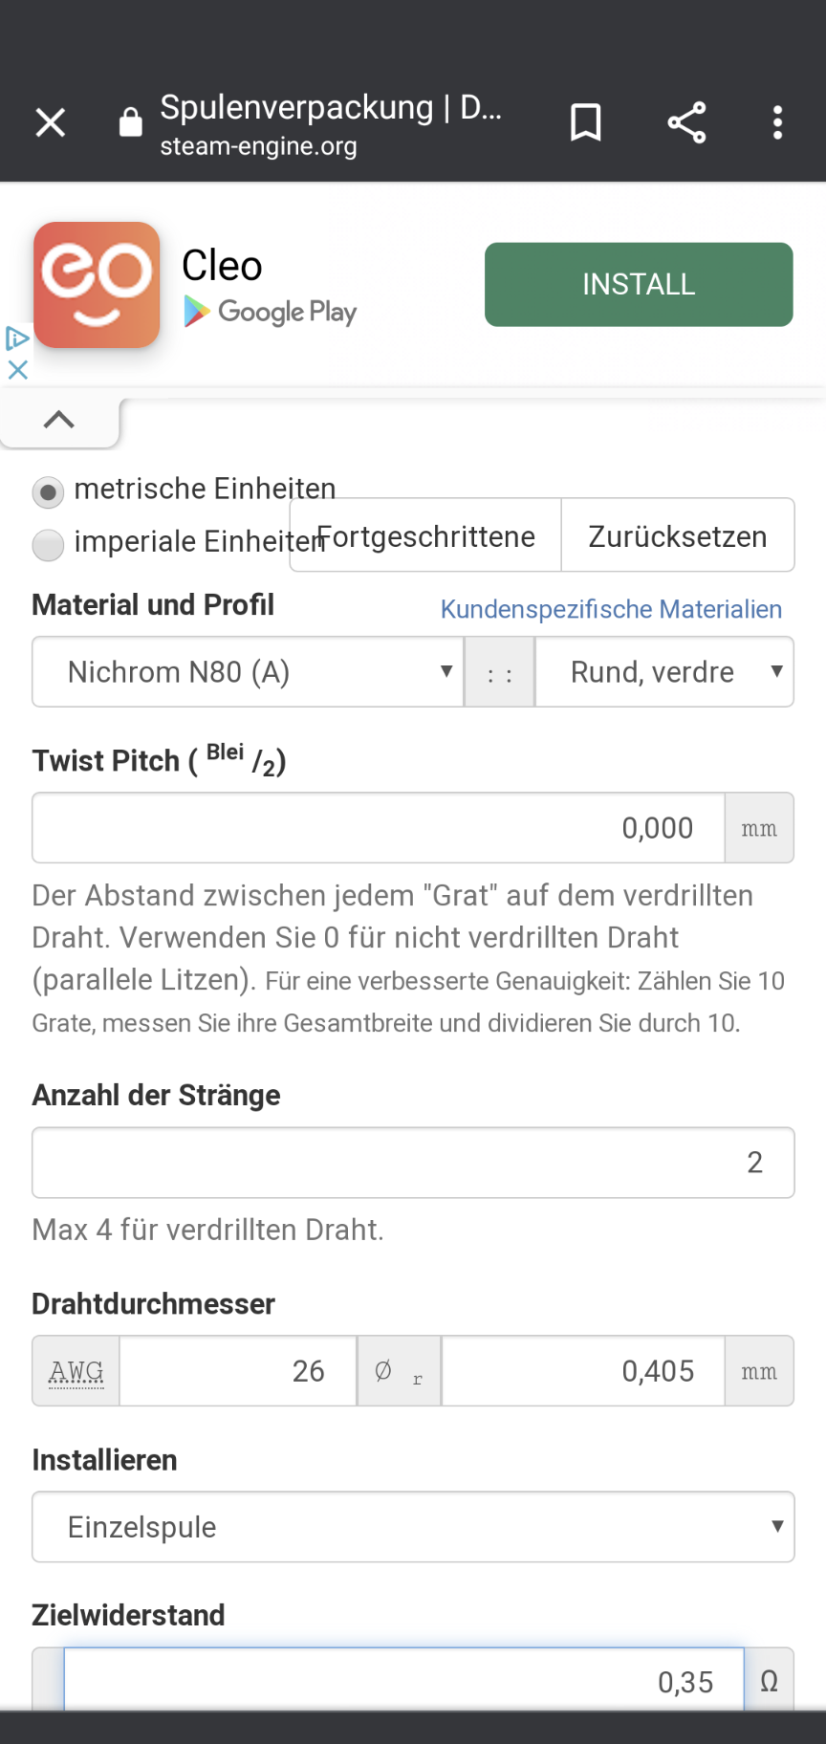Close the browser tab with X
This screenshot has width=826, height=1744.
coord(50,122)
